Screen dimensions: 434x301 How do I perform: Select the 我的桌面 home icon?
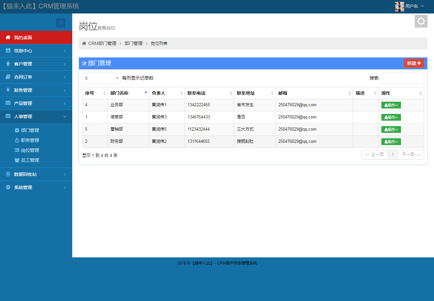point(8,37)
